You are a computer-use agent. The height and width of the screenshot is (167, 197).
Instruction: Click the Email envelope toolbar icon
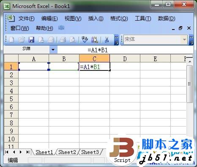[51, 40]
